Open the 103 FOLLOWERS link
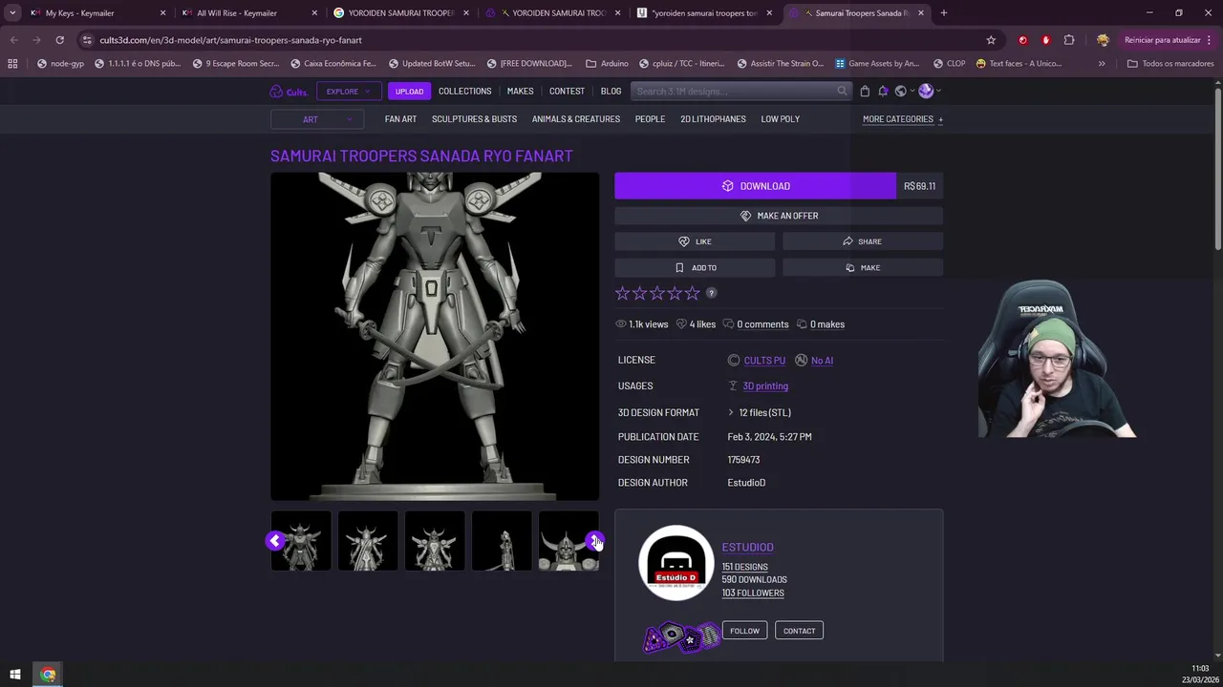This screenshot has height=687, width=1223. (753, 593)
